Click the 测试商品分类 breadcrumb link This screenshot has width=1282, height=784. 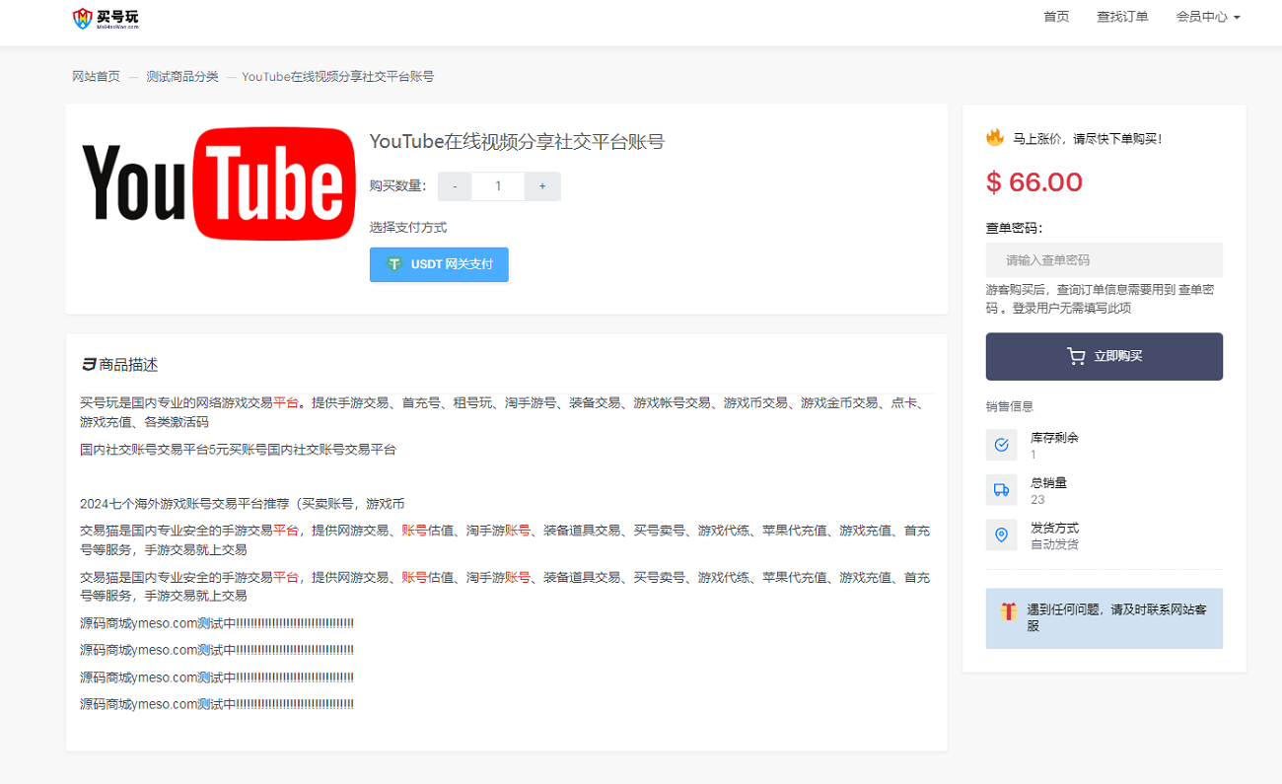click(182, 76)
